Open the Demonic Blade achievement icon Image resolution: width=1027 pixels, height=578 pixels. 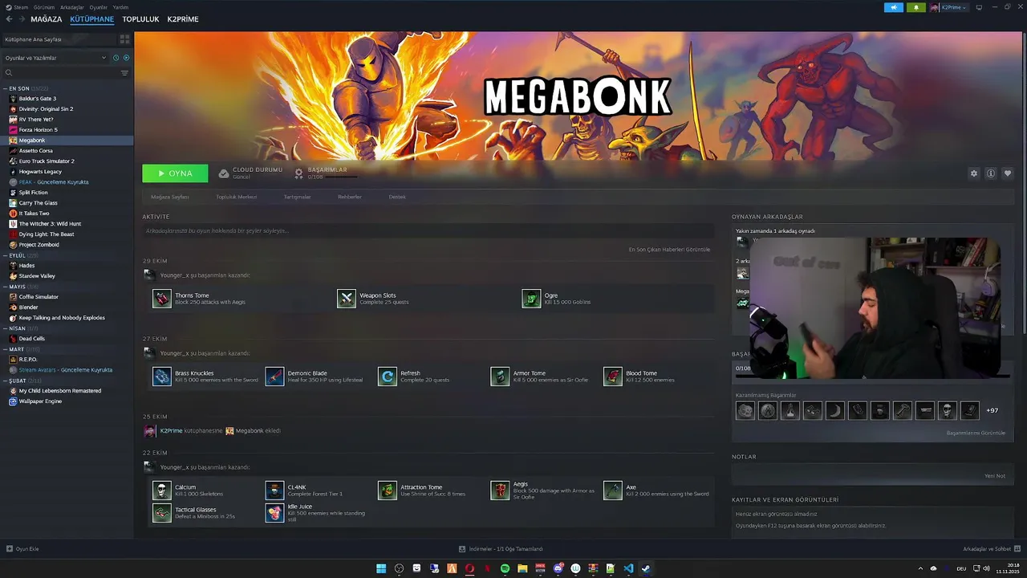click(x=275, y=377)
